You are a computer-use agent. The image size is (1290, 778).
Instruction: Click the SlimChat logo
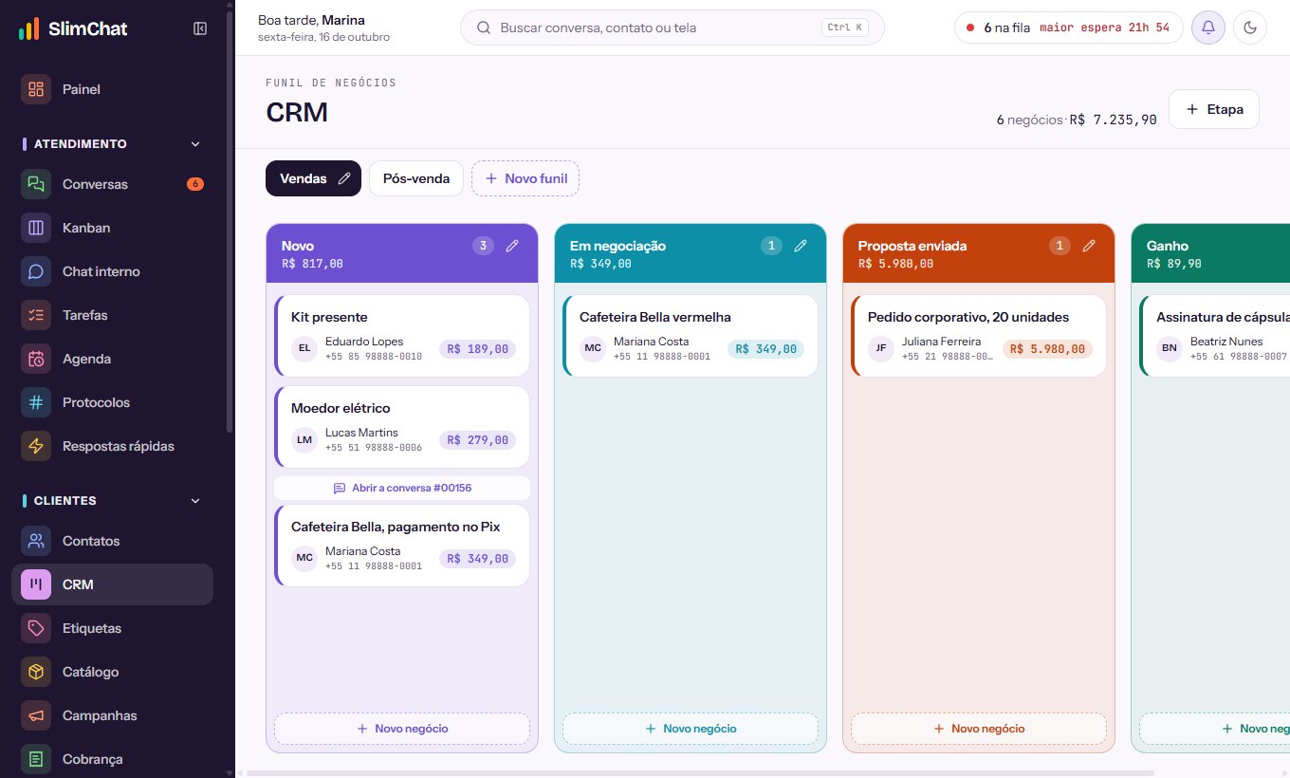pos(73,28)
